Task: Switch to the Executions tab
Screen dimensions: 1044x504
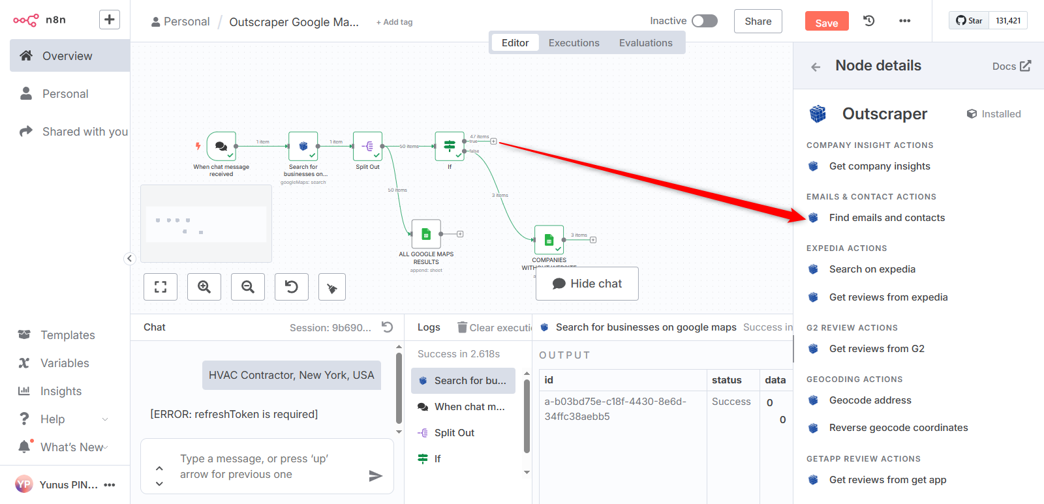Action: point(574,43)
